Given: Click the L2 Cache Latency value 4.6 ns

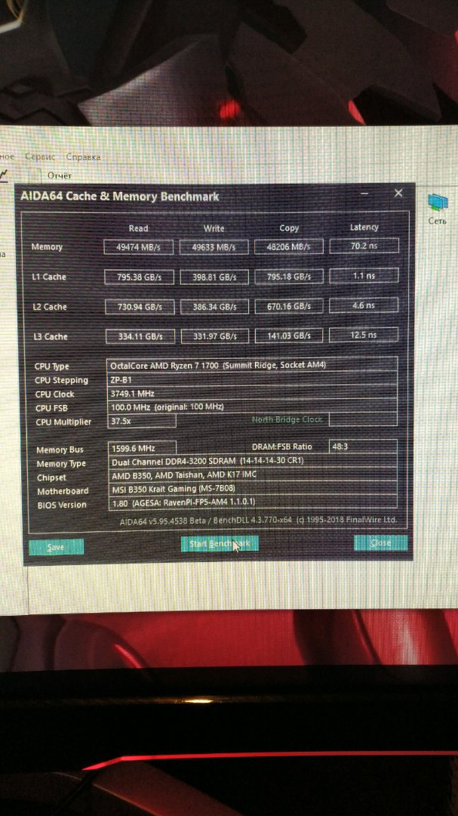Looking at the screenshot, I should [364, 305].
